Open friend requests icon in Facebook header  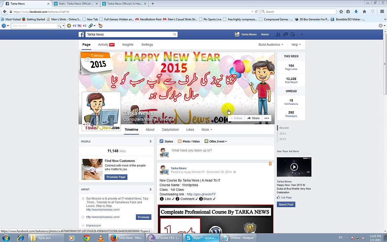click(278, 35)
